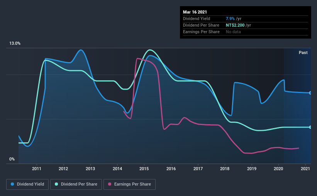Click the Past label on chart
Screen dimensions: 317x196
(x=303, y=52)
